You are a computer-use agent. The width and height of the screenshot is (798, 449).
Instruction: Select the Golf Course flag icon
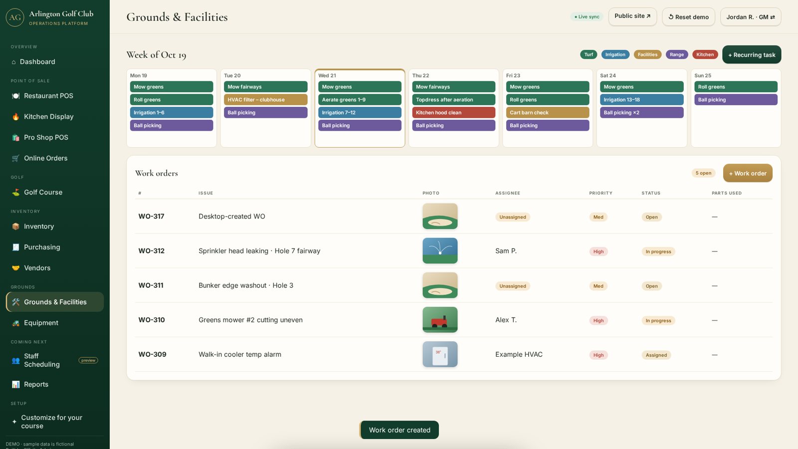point(15,192)
